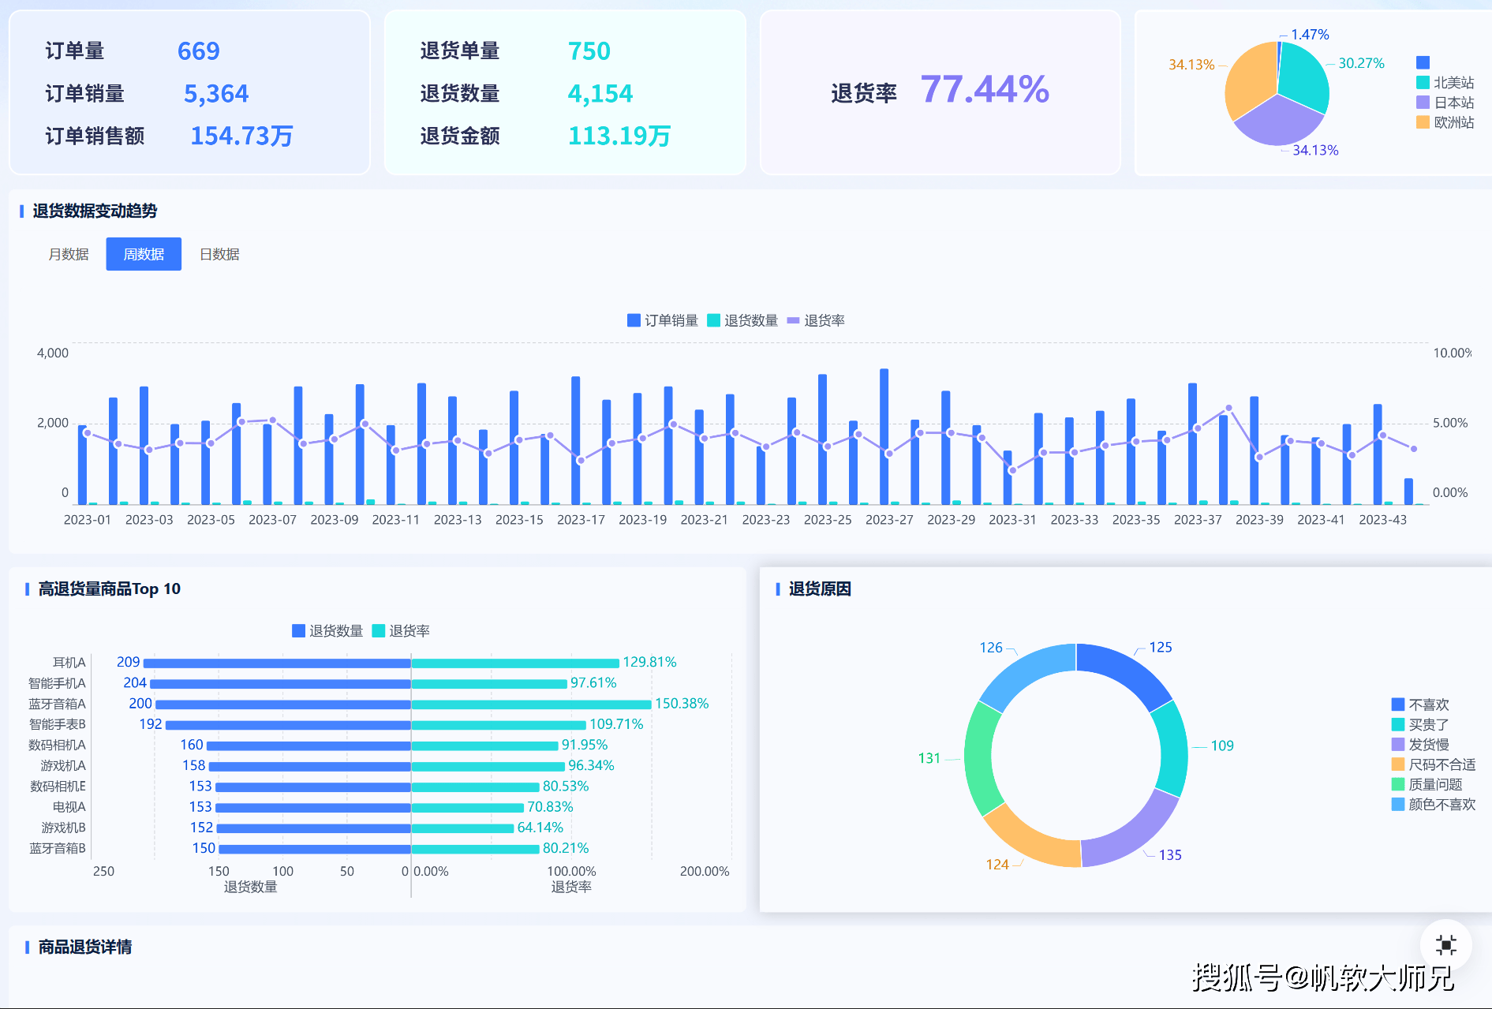Viewport: 1492px width, 1009px height.
Task: Toggle 退货数量 legend in Top 10 chart
Action: [327, 631]
